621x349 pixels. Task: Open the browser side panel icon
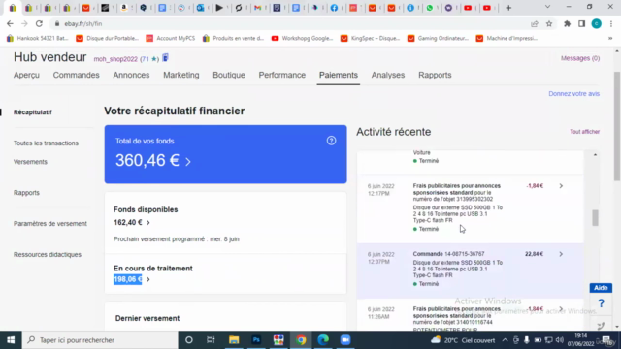coord(581,23)
